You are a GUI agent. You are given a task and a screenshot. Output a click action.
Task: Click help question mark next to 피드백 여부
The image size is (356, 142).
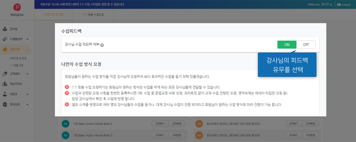tap(102, 45)
